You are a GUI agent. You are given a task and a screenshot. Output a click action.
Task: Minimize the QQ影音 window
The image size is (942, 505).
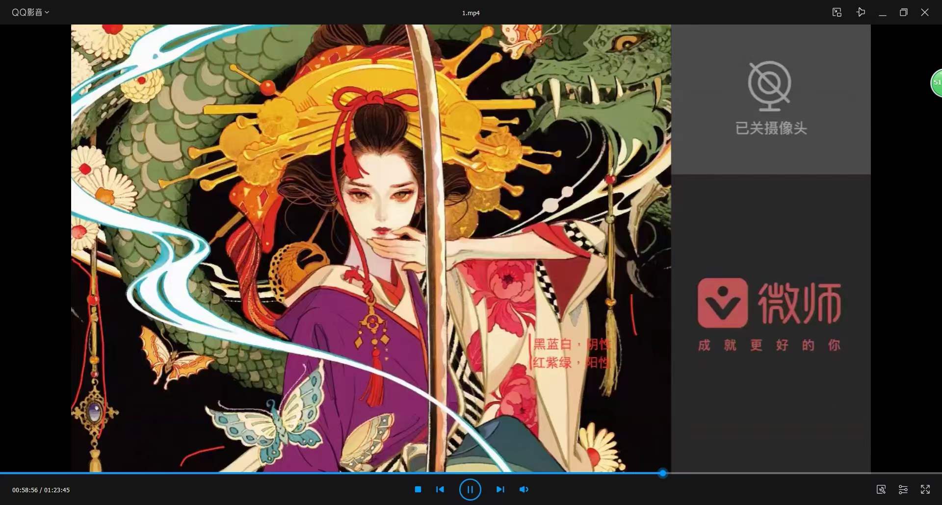click(882, 12)
